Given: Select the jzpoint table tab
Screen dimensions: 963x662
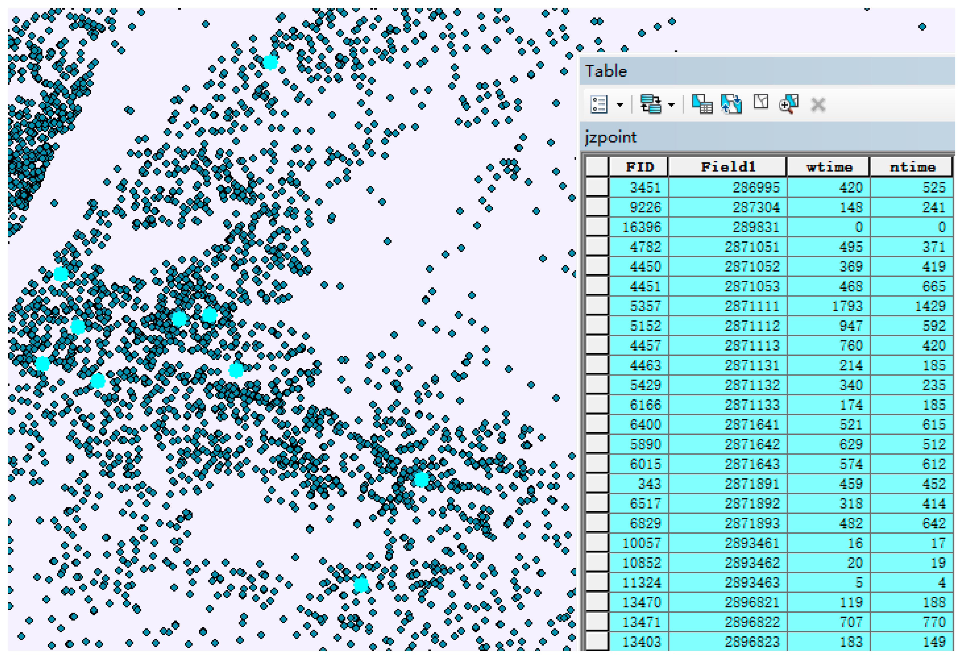Looking at the screenshot, I should [610, 137].
